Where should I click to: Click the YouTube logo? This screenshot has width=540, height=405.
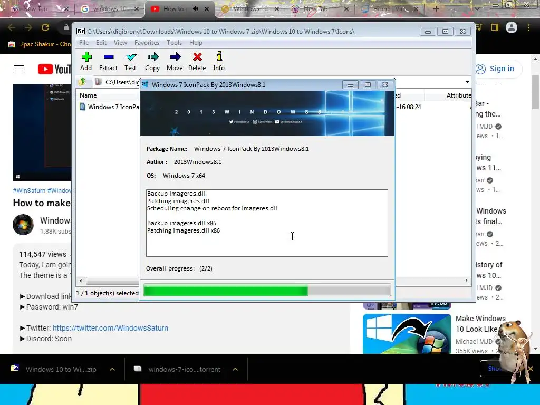click(54, 69)
